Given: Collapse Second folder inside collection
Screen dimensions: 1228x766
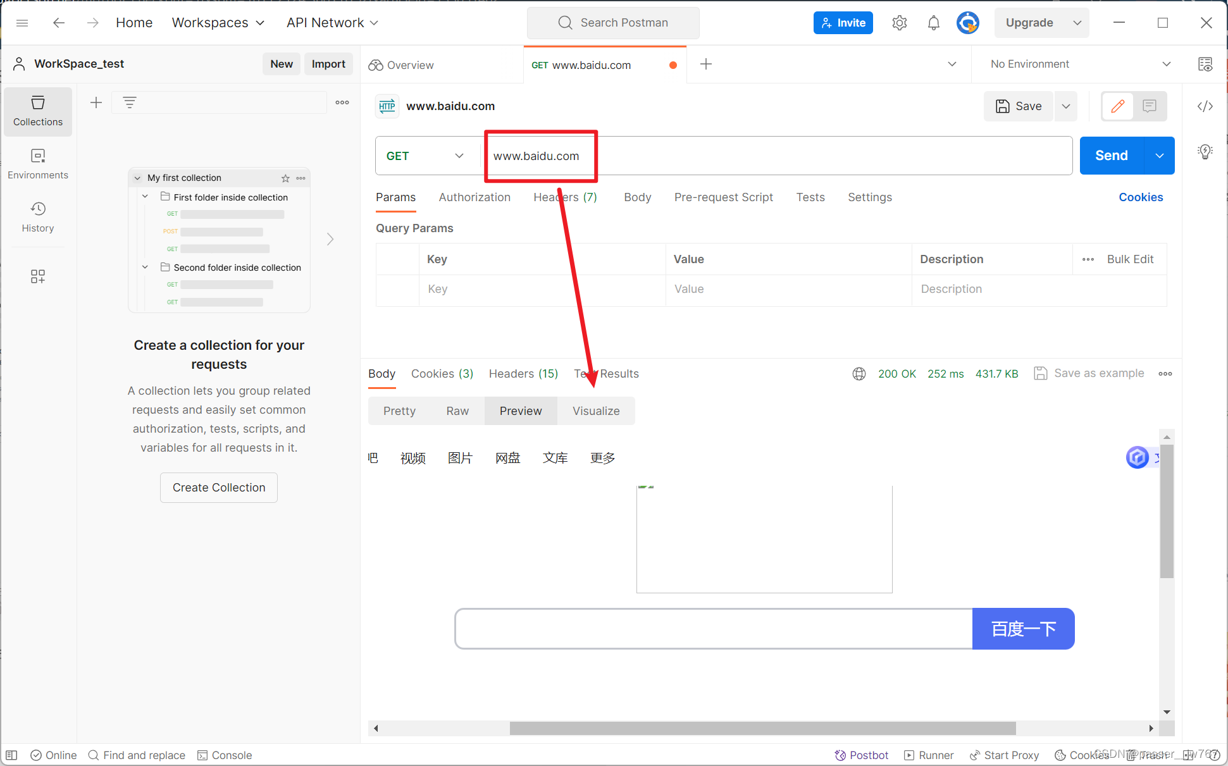Looking at the screenshot, I should click(145, 267).
